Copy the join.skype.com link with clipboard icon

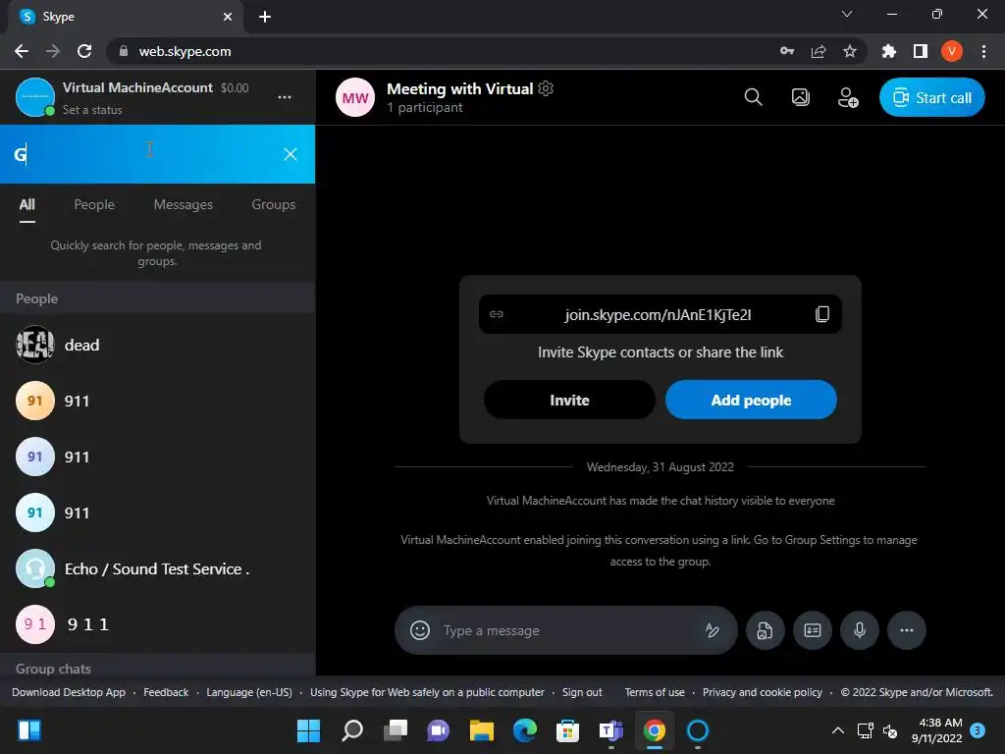[x=822, y=314]
